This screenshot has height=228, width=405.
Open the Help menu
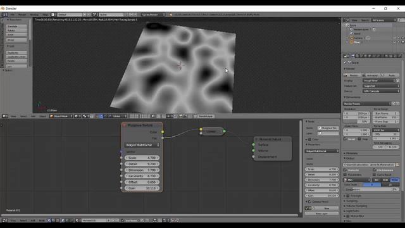coord(45,15)
